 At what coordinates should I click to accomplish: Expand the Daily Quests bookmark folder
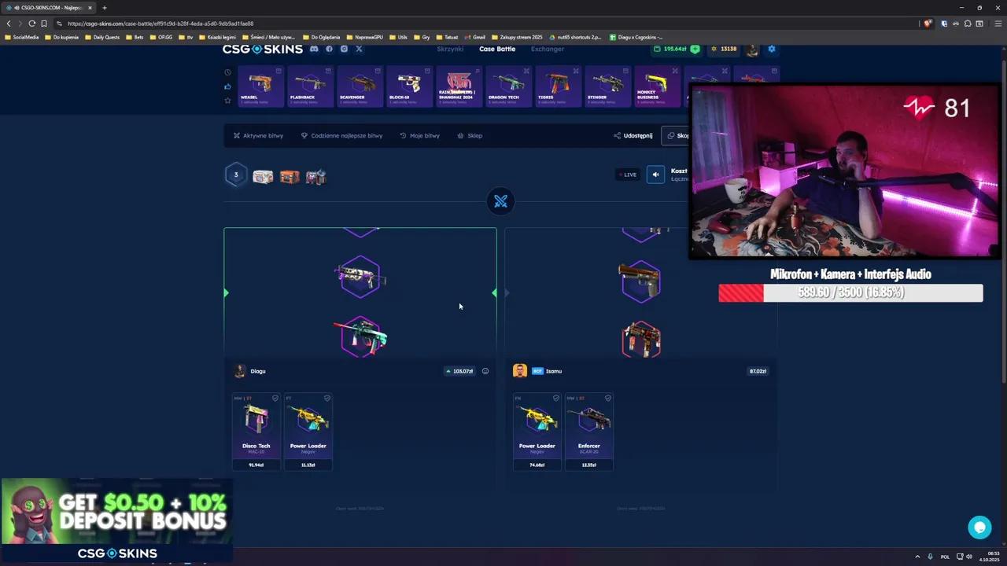(101, 37)
